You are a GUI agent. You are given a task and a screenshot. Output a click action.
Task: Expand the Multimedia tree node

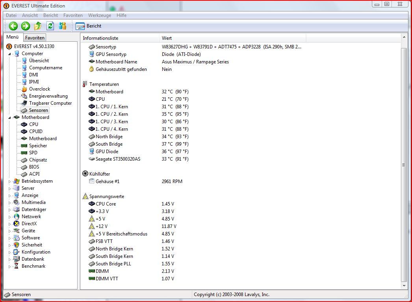[x=9, y=203]
